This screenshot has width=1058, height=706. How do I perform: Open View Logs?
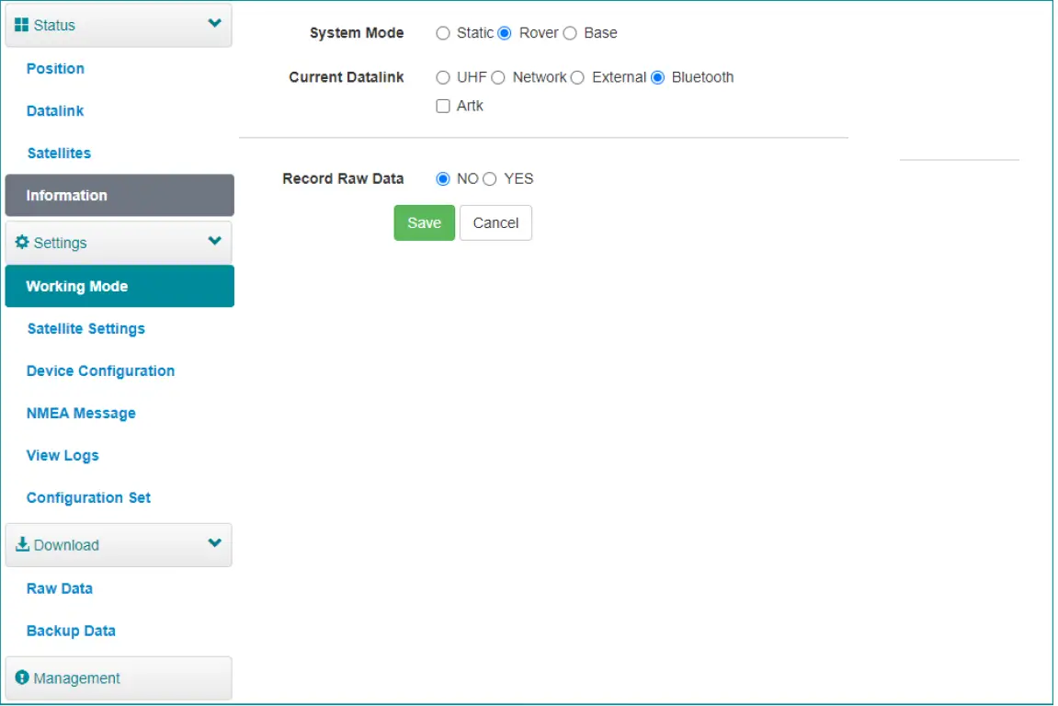(x=63, y=456)
